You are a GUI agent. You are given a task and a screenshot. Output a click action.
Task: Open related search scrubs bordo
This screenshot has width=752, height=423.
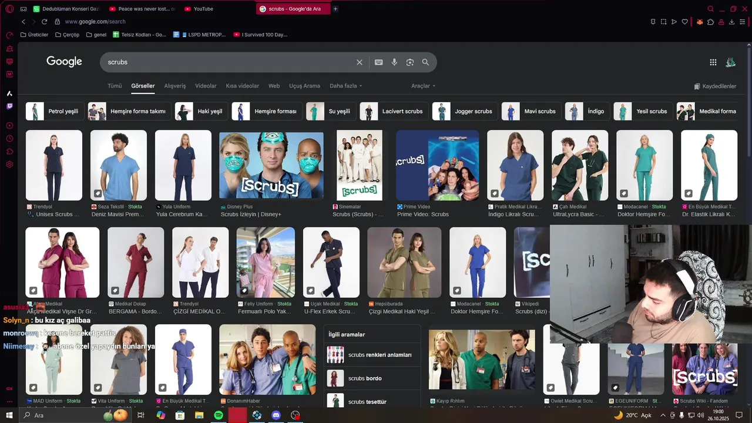point(372,378)
